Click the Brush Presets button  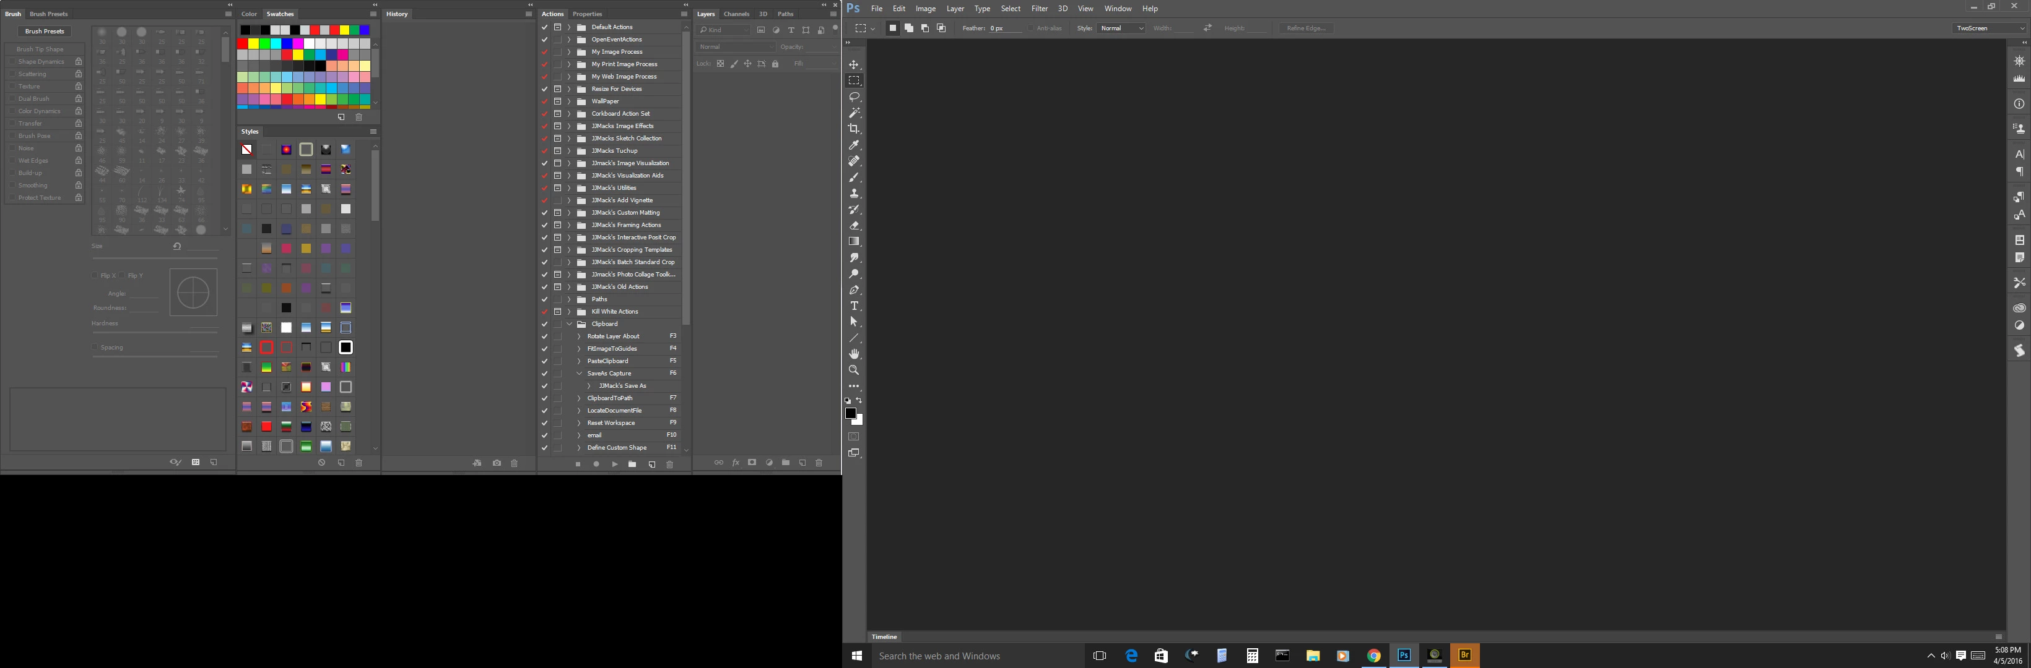(45, 32)
